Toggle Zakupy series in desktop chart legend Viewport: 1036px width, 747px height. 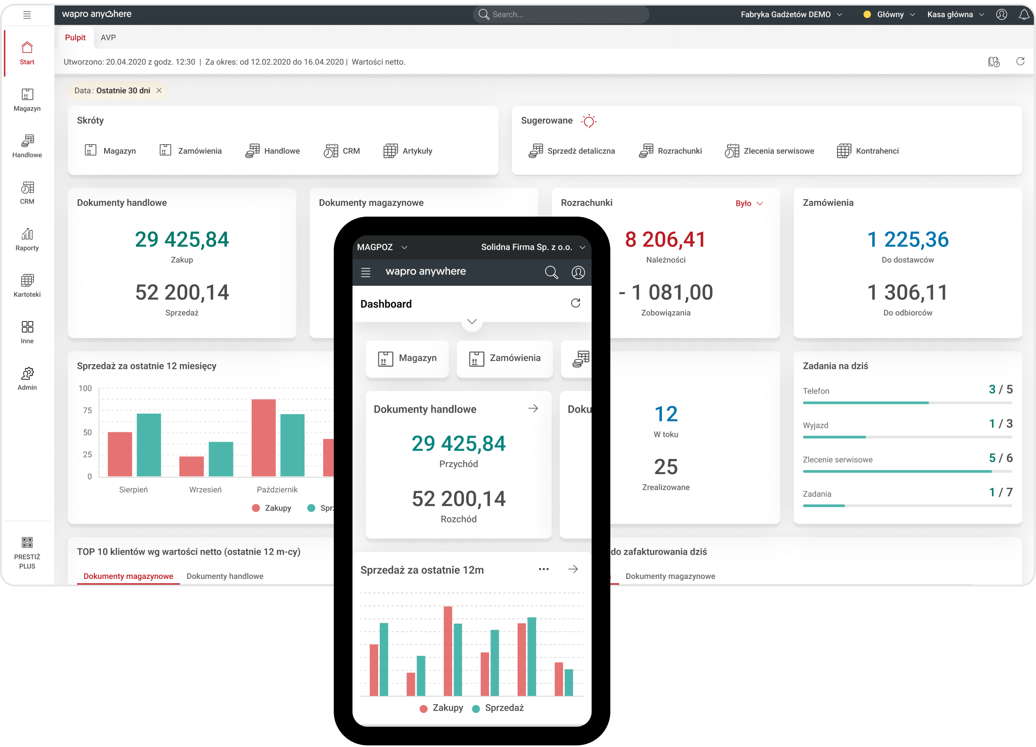(272, 508)
